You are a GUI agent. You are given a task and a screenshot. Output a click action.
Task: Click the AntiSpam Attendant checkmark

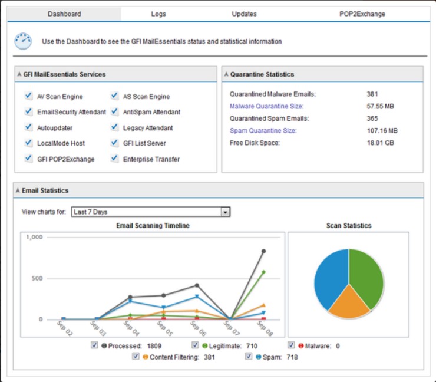point(114,111)
